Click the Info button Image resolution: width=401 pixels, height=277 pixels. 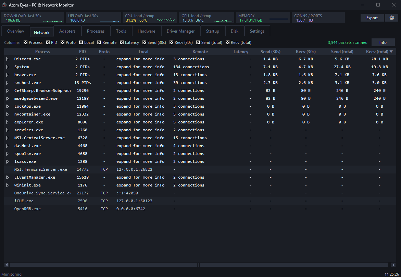[383, 43]
